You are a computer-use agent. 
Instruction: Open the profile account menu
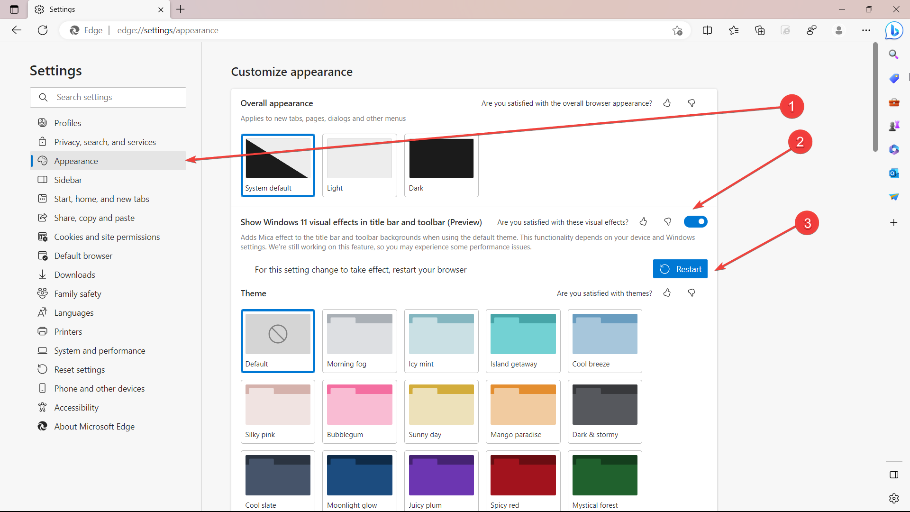(x=838, y=30)
